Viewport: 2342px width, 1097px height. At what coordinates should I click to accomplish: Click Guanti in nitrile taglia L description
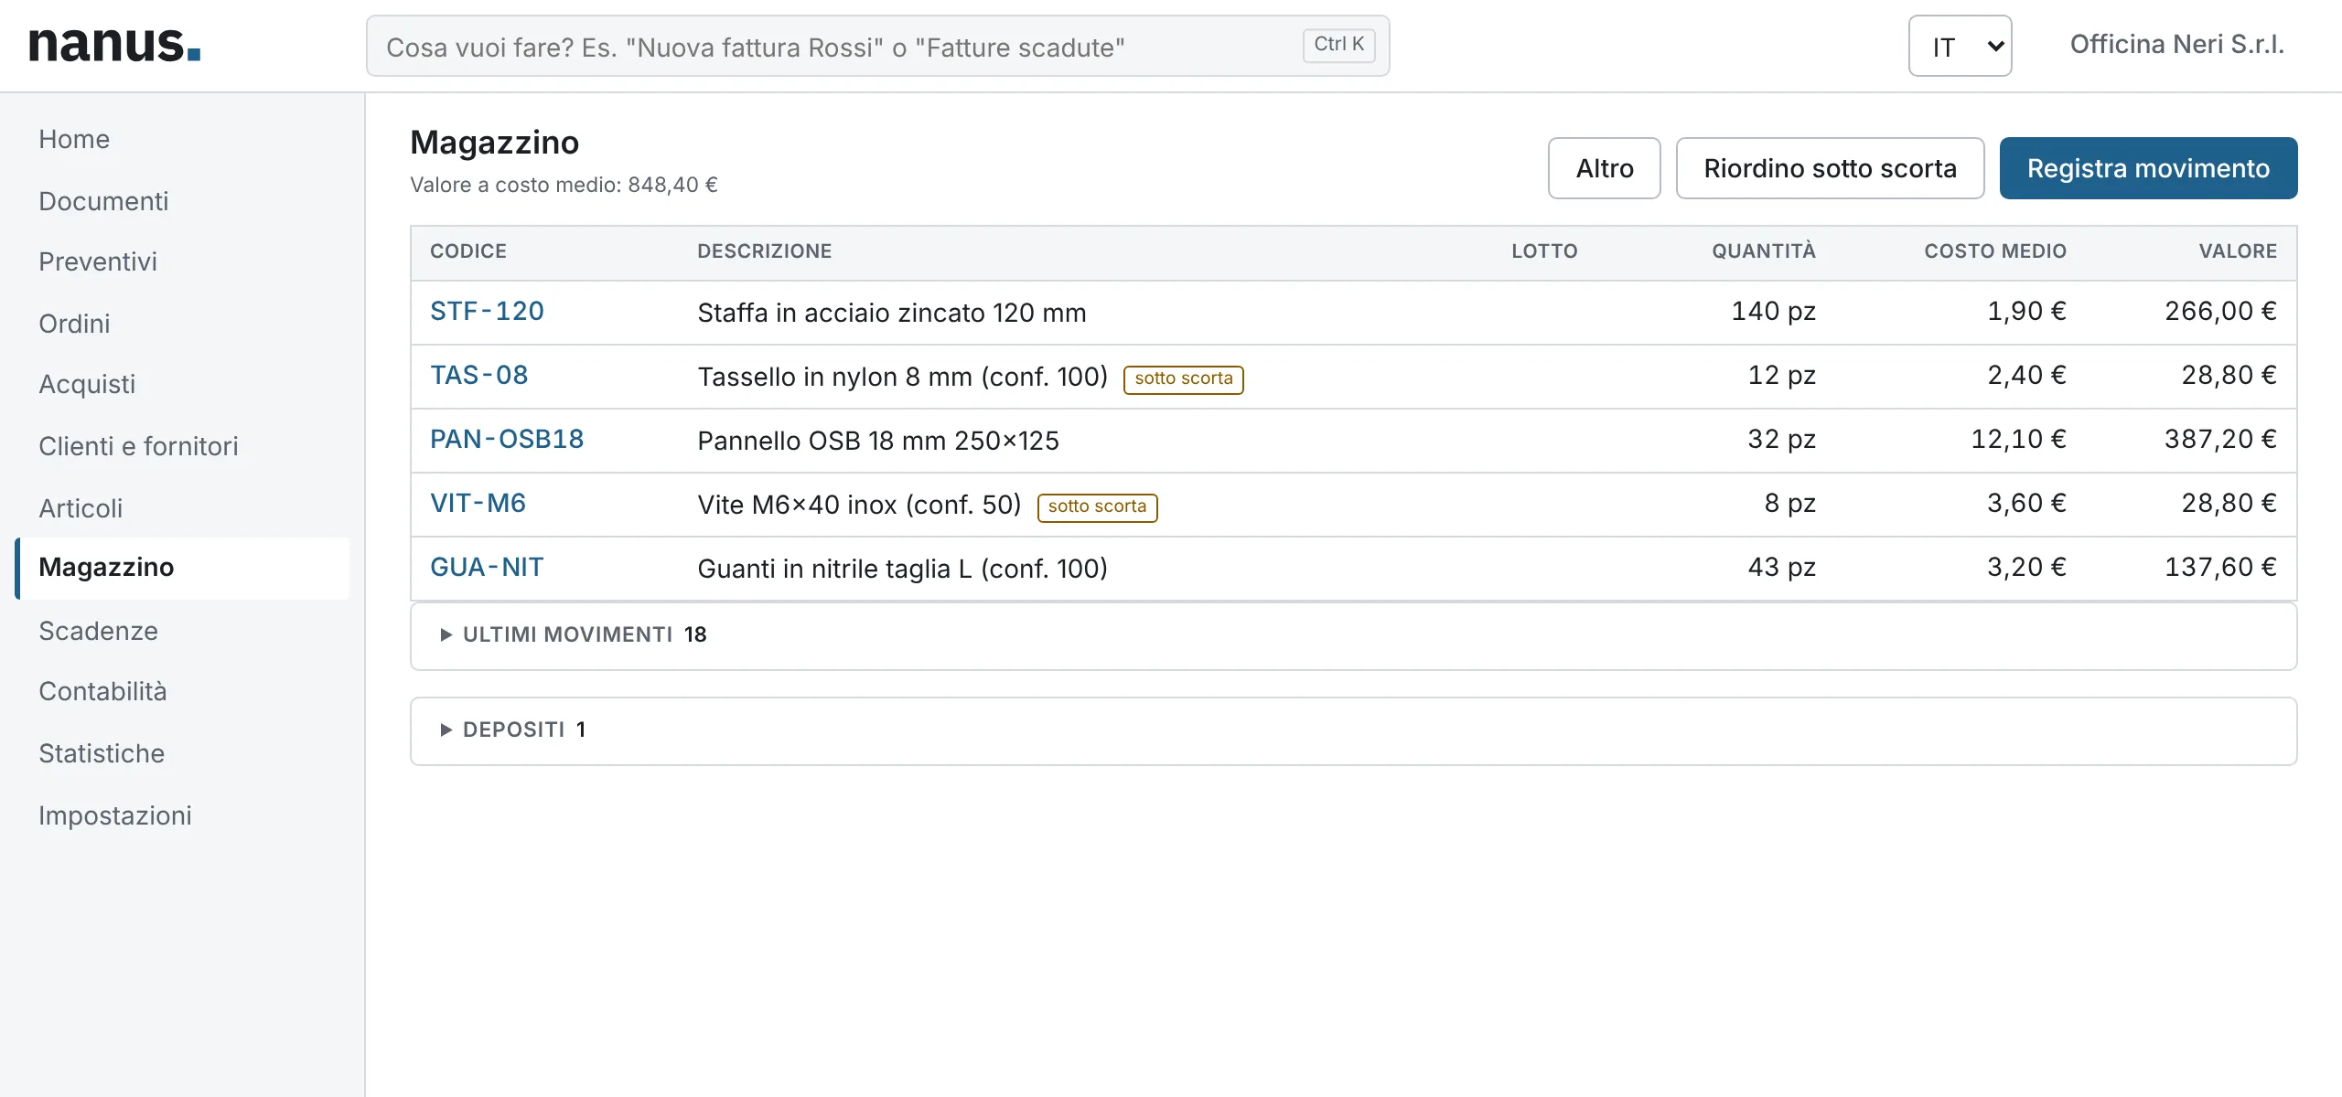coord(902,570)
